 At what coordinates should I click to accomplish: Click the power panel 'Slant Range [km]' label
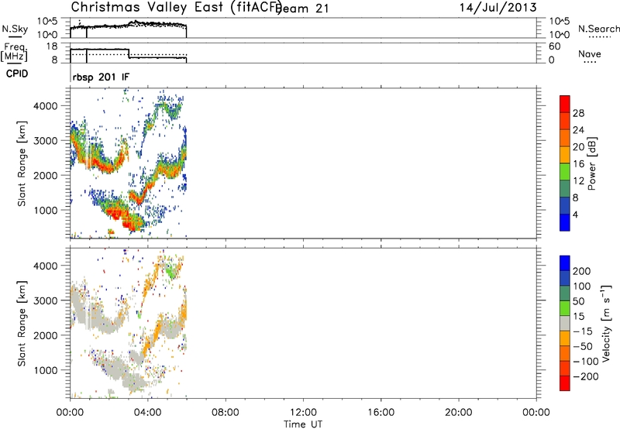pos(22,163)
